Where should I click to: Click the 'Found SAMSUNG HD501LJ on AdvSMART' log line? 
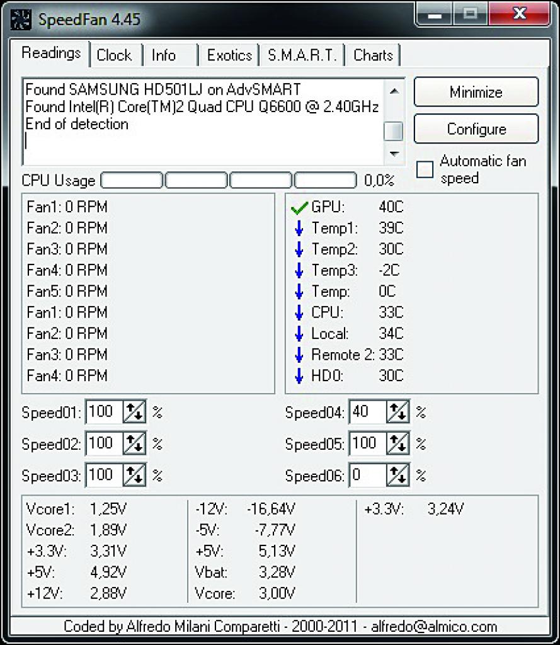tap(163, 89)
